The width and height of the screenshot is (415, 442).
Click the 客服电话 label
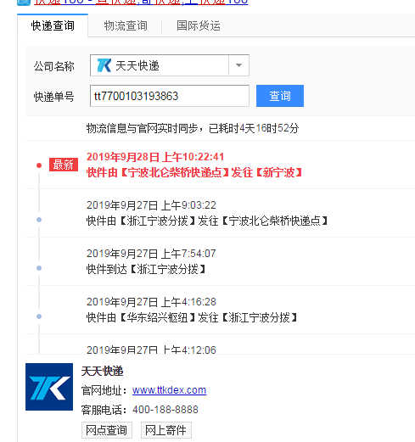104,410
